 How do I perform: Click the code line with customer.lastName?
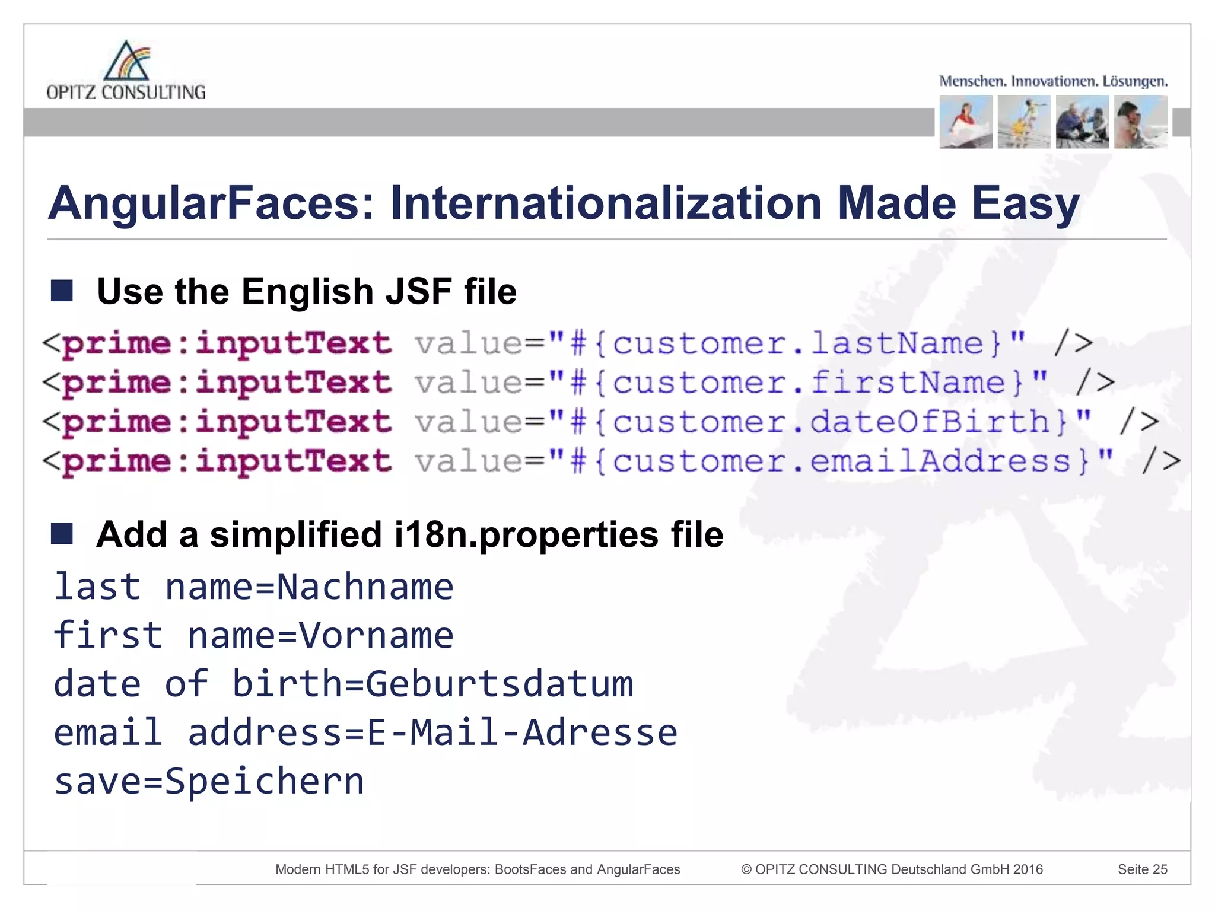tap(568, 343)
